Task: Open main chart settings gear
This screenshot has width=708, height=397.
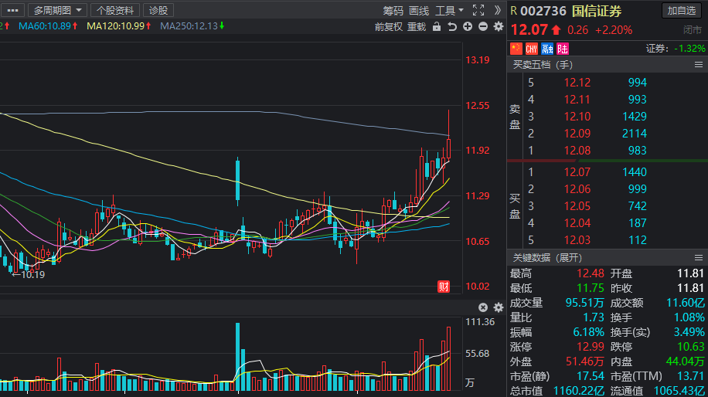Action: (498, 27)
